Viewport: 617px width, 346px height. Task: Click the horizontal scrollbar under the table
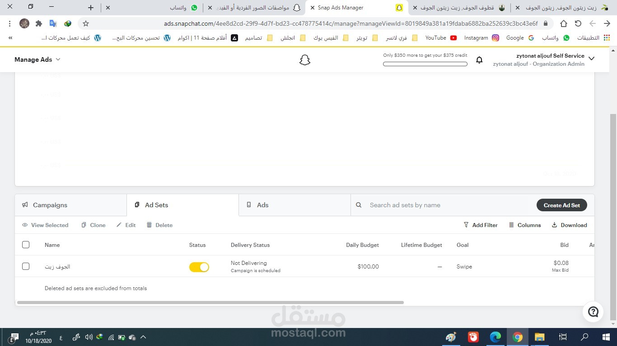click(210, 303)
